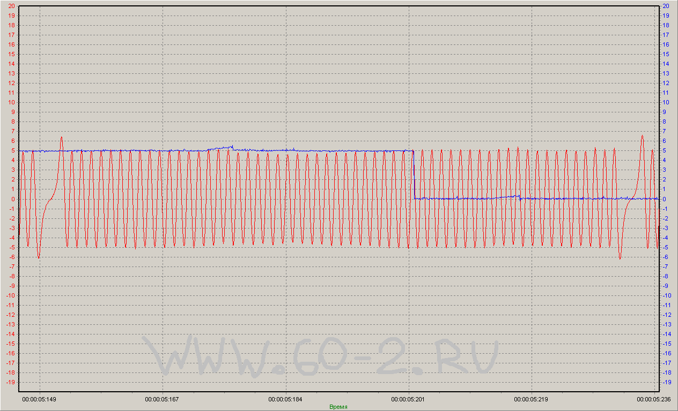Select red 0 on the left axis
The width and height of the screenshot is (678, 411).
[x=13, y=199]
